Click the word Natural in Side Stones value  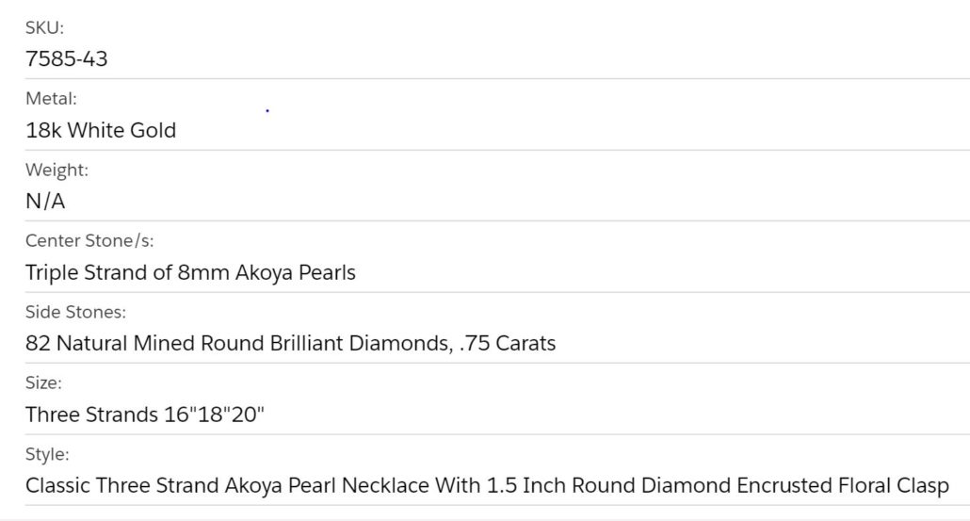(x=91, y=344)
